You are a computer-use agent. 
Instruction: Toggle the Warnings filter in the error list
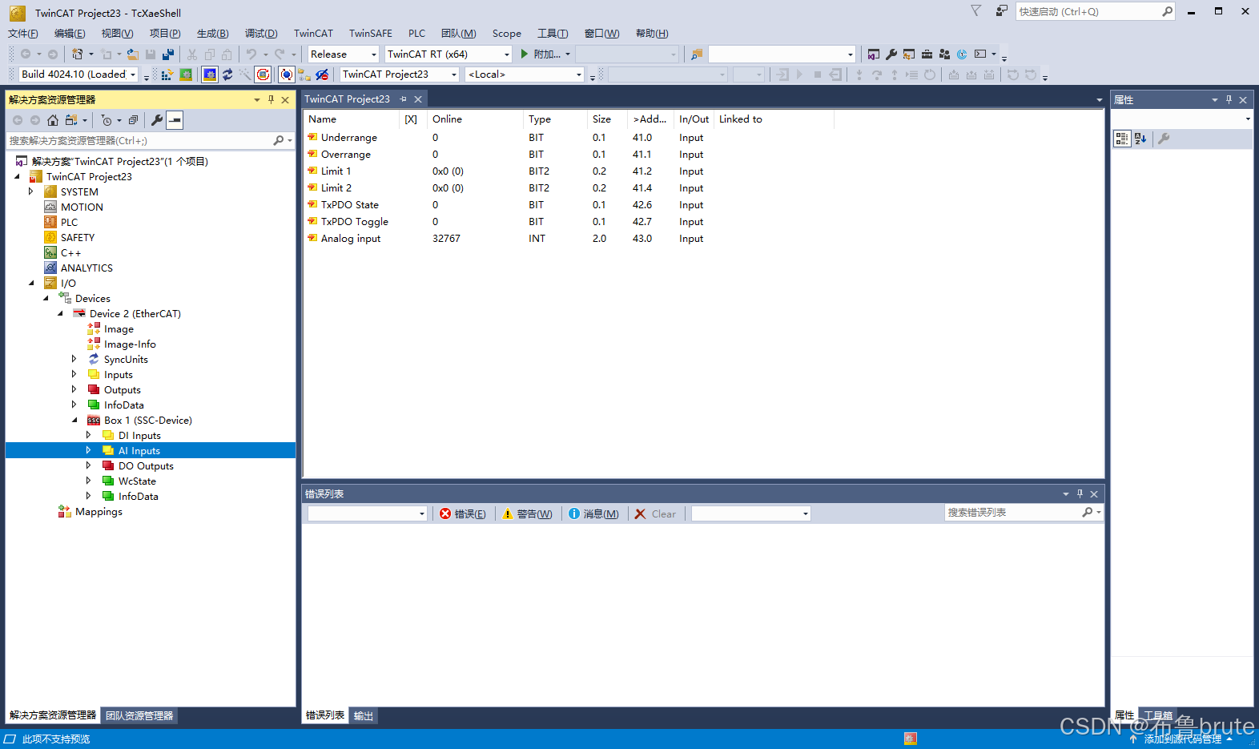527,514
